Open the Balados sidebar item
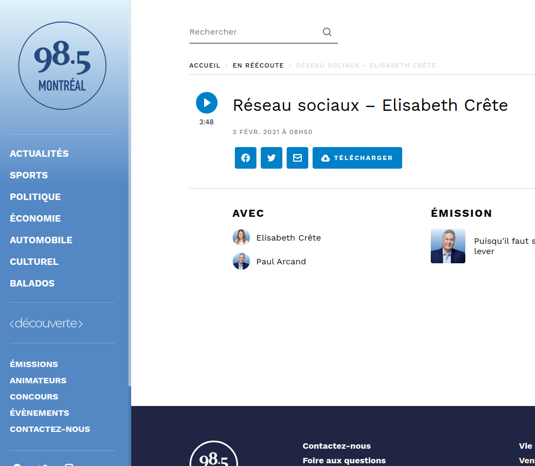 pyautogui.click(x=32, y=283)
